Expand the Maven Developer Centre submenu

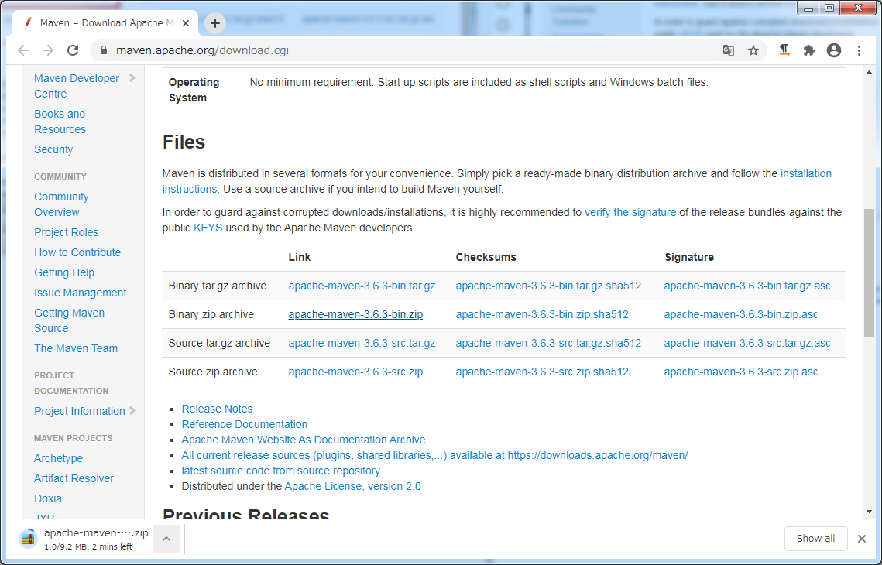point(132,78)
